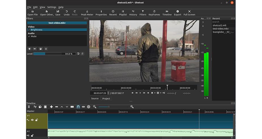The width and height of the screenshot is (262, 139).
Task: Open the player zoom dropdown arrow
Action: [x=155, y=93]
